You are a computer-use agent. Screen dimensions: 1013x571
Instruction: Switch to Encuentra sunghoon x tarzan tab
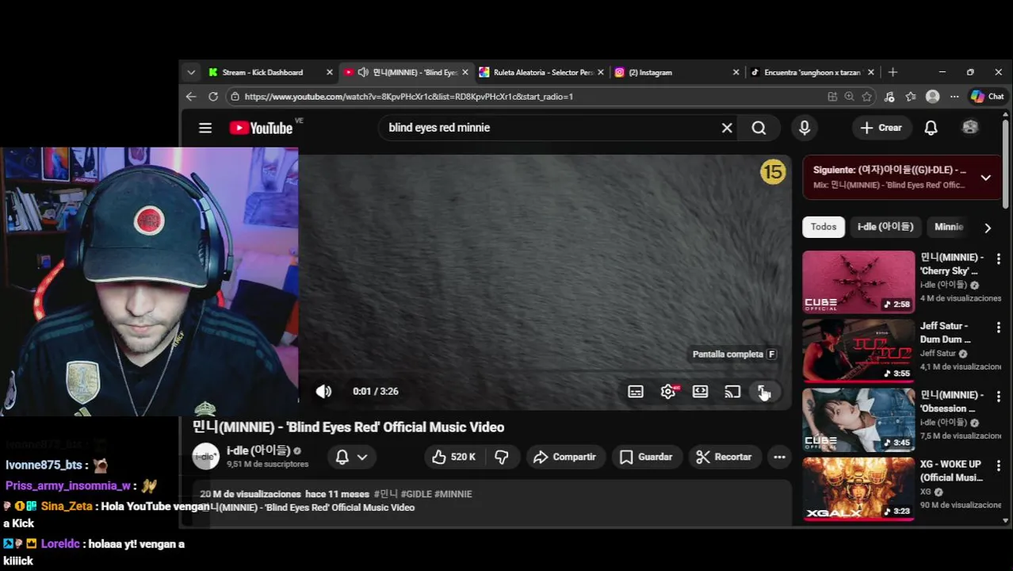click(x=812, y=72)
